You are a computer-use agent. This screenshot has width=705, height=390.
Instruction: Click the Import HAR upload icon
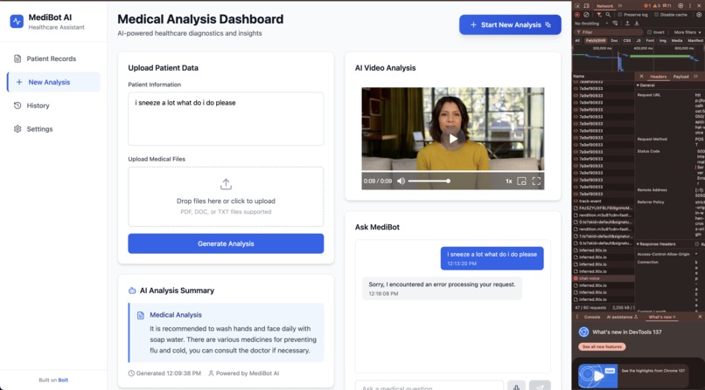point(628,24)
